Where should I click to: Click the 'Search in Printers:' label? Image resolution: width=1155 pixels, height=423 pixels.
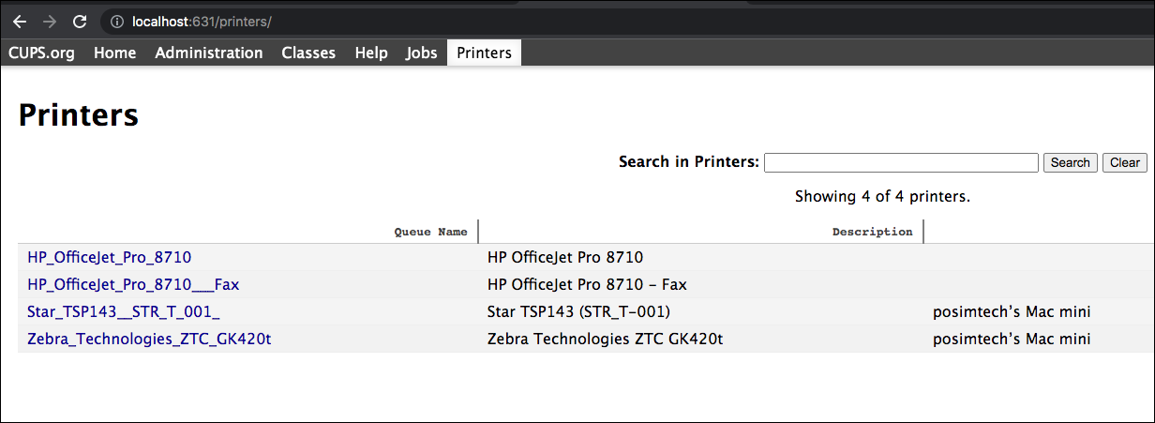tap(689, 162)
